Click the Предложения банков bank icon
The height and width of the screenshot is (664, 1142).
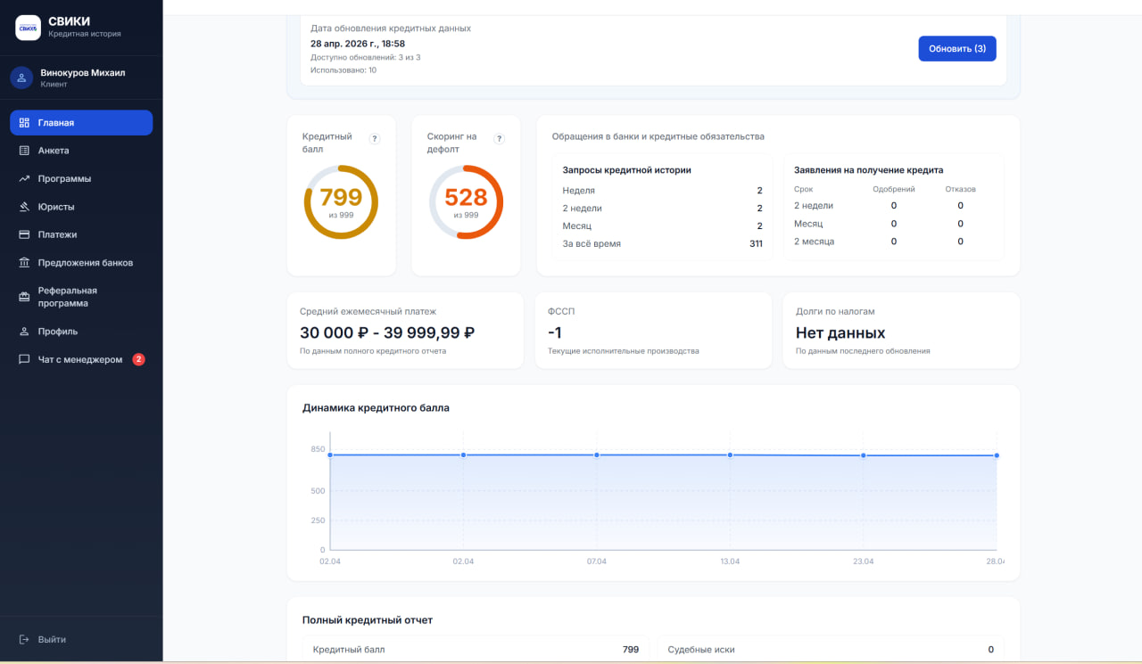[x=24, y=263]
